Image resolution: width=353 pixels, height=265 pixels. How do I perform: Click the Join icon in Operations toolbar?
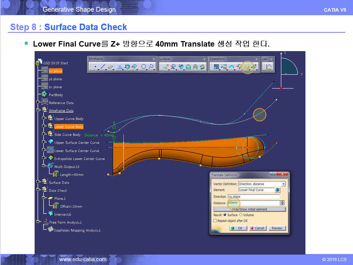click(216, 67)
